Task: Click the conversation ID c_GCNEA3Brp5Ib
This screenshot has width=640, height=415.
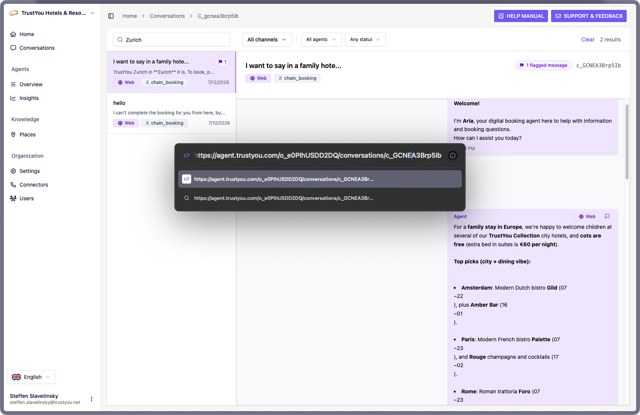Action: point(599,65)
